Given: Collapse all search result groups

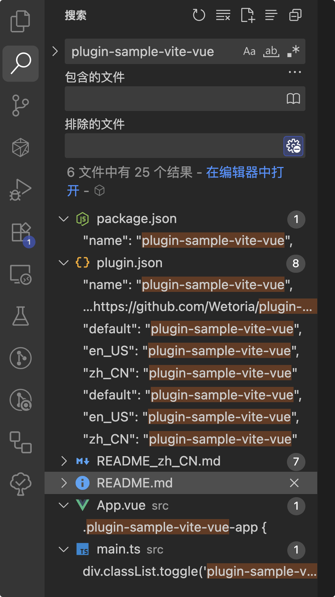Looking at the screenshot, I should [295, 15].
